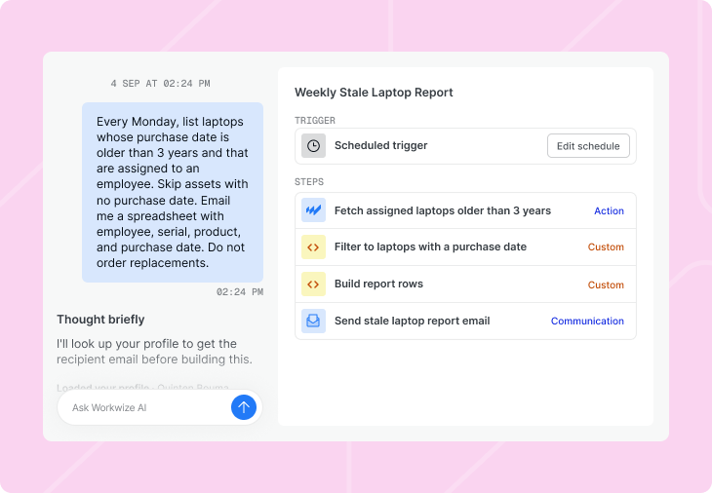Open the Filter to laptops code icon
This screenshot has width=712, height=493.
pos(313,247)
